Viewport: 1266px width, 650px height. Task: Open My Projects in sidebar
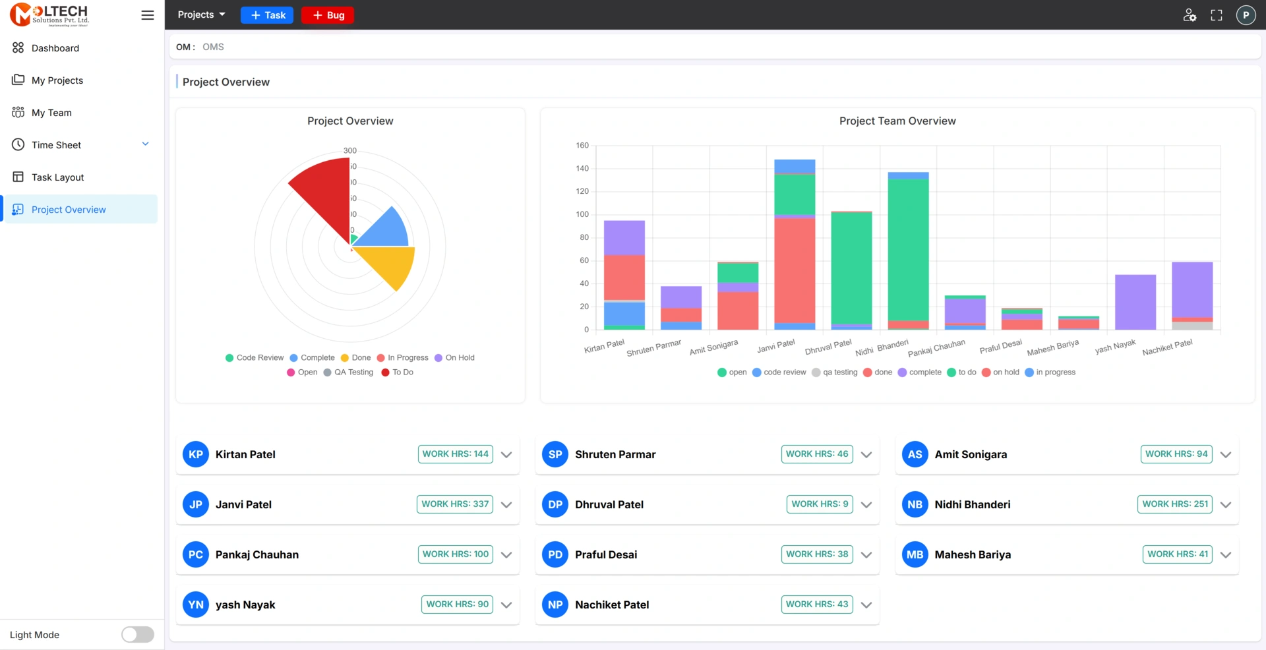57,80
